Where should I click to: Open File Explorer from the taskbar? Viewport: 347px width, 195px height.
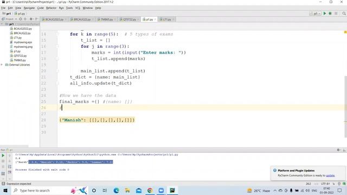[127, 190]
